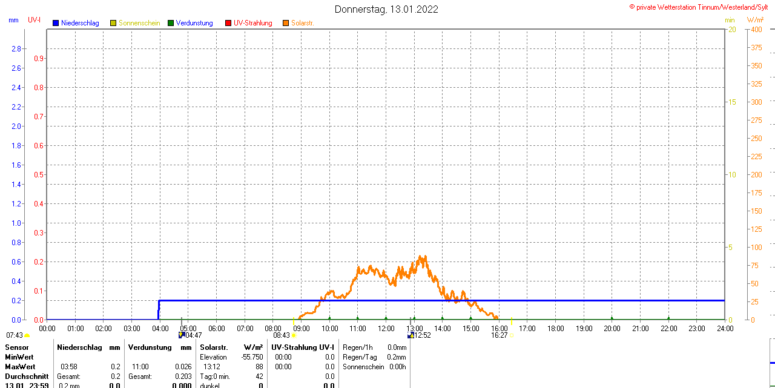Click the Donnerstag, 13.01.2022 date title
Screen dimensions: 775x388
tap(386, 9)
